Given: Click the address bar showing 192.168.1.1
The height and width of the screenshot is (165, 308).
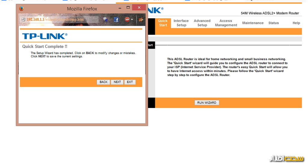Looking at the screenshot, I should pyautogui.click(x=60, y=20).
